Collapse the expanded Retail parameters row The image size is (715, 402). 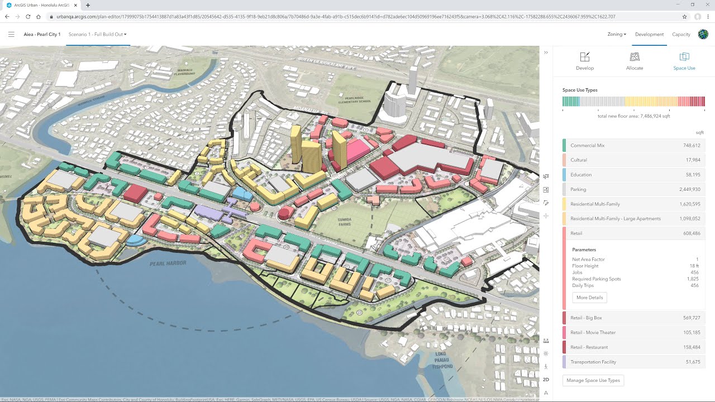point(633,233)
